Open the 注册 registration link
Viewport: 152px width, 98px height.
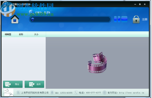click(x=145, y=19)
